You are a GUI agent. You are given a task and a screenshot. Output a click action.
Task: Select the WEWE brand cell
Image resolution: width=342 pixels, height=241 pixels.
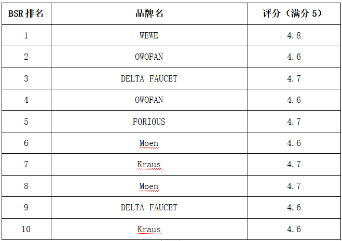149,36
